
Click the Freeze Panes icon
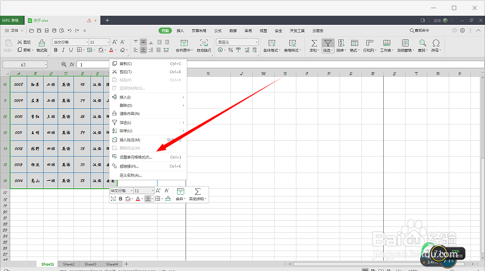pyautogui.click(x=405, y=43)
